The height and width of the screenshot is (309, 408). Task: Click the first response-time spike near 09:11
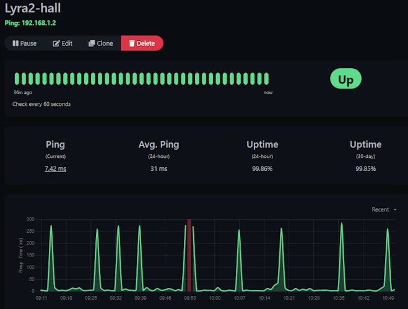(x=51, y=226)
